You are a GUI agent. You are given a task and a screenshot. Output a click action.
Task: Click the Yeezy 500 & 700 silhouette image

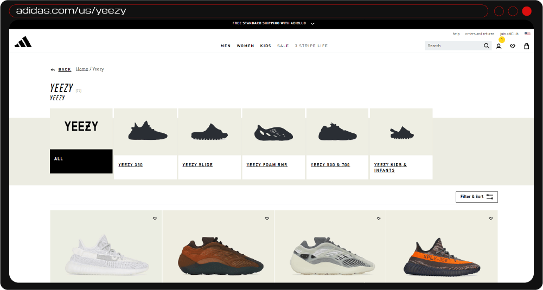pos(337,132)
